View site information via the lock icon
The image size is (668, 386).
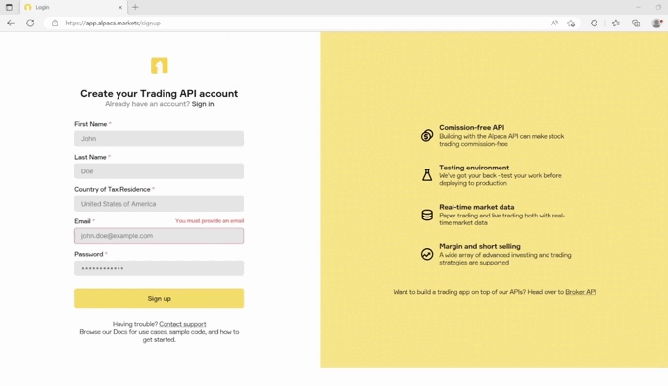pyautogui.click(x=55, y=23)
